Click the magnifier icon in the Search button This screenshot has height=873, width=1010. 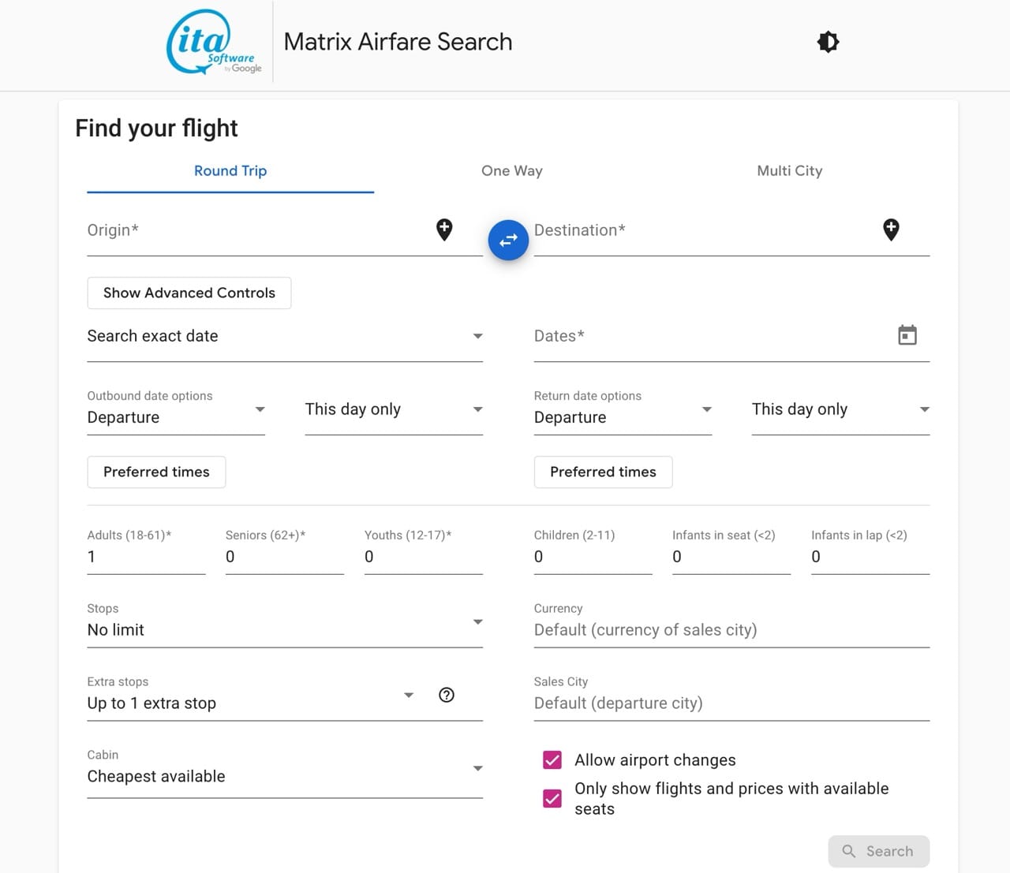coord(849,851)
